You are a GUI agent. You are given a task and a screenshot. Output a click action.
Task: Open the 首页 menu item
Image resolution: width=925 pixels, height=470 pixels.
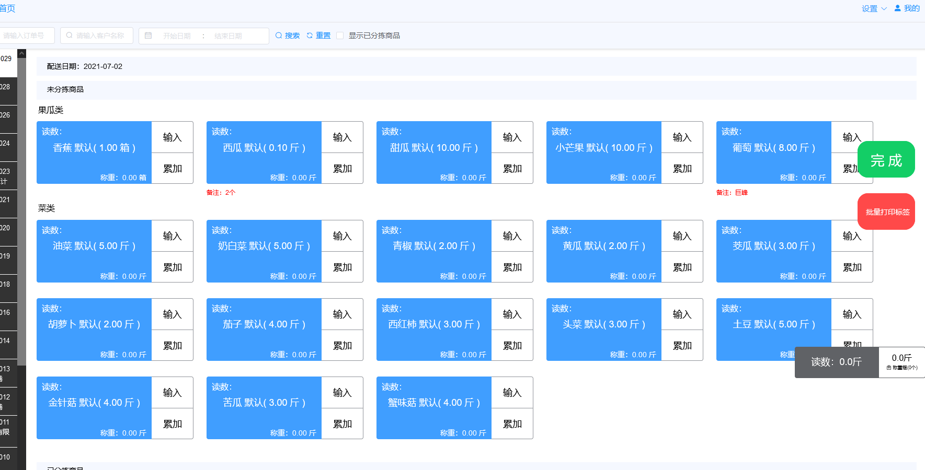[x=8, y=8]
